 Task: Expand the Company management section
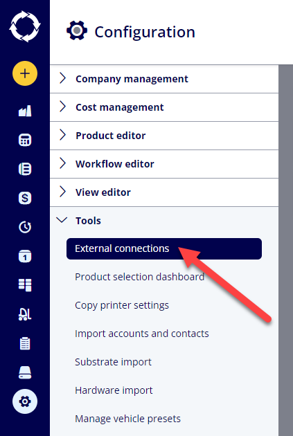point(164,79)
